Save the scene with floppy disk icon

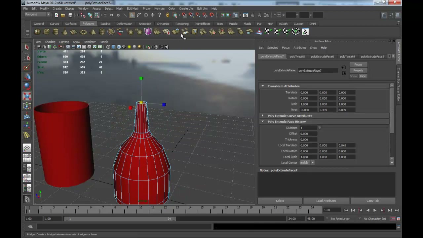tap(70, 15)
